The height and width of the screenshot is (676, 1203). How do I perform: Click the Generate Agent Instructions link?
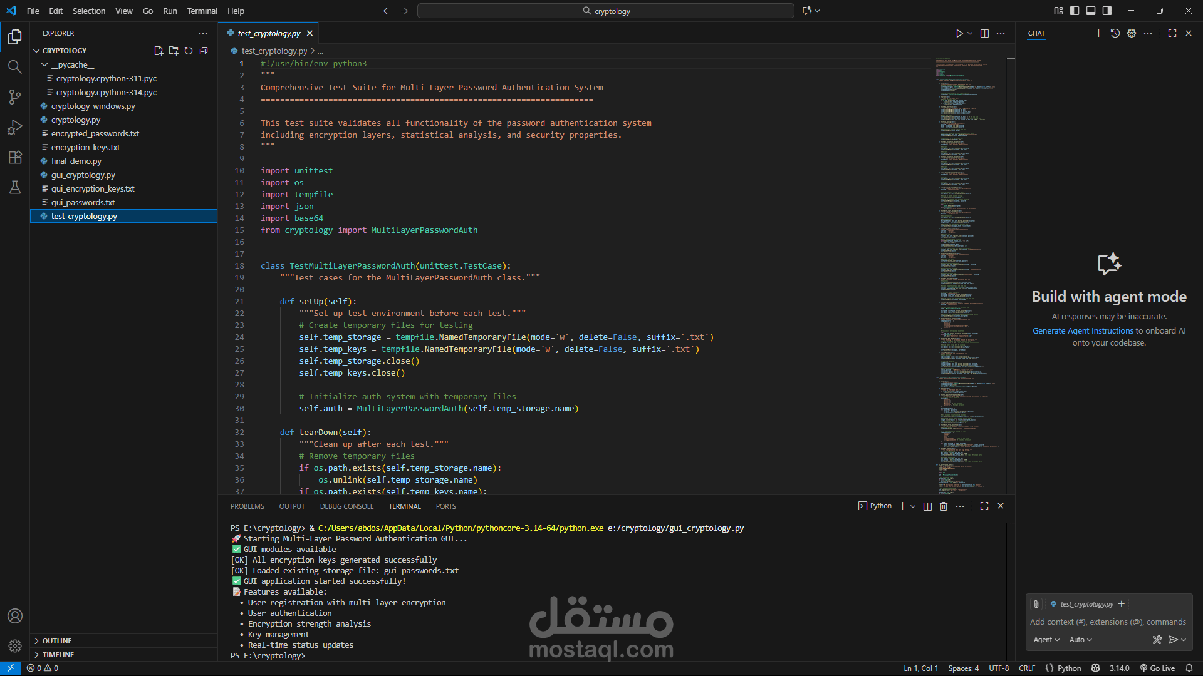click(x=1083, y=331)
